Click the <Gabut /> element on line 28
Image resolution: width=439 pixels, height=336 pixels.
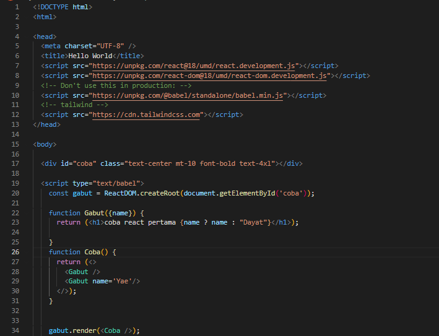tap(82, 272)
